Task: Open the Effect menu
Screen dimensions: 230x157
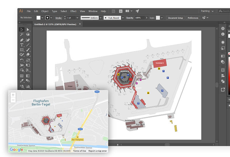Action: (73, 11)
